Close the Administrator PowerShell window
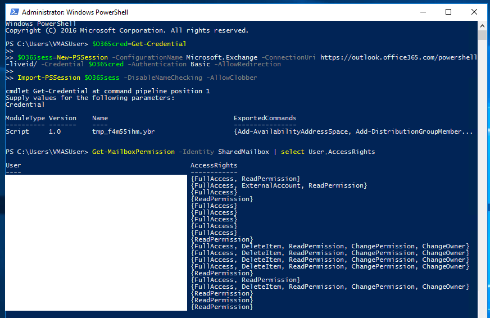This screenshot has height=318, width=490. point(474,12)
